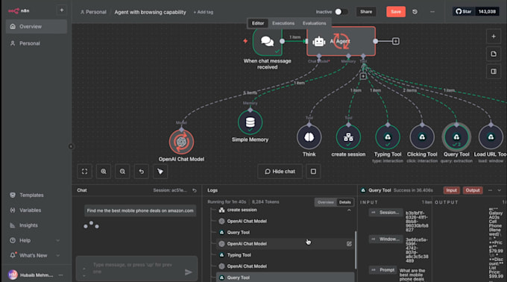Click fit-to-view canvas button
This screenshot has height=282, width=507.
[x=84, y=172]
